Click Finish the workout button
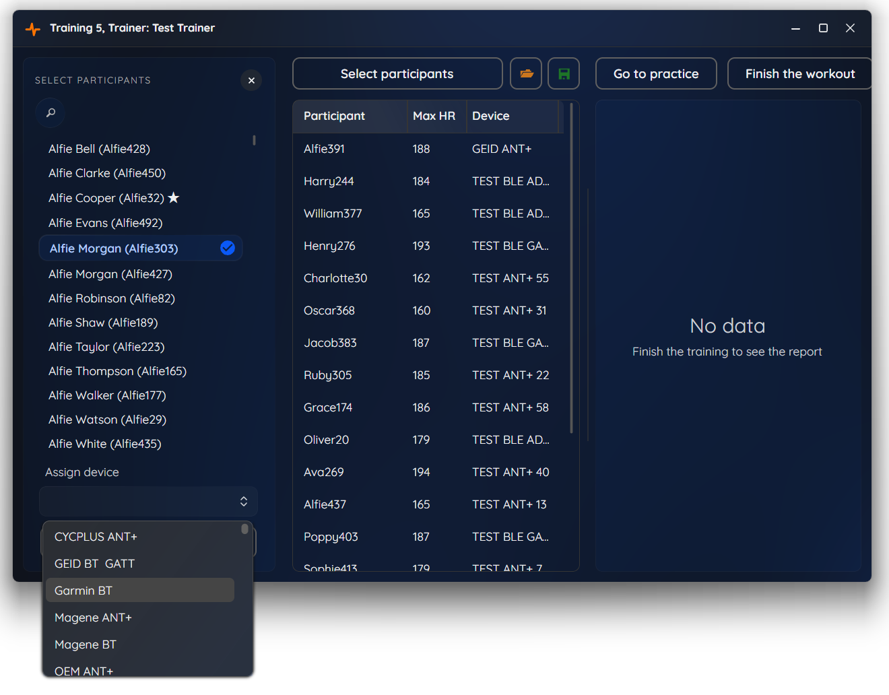 click(799, 73)
